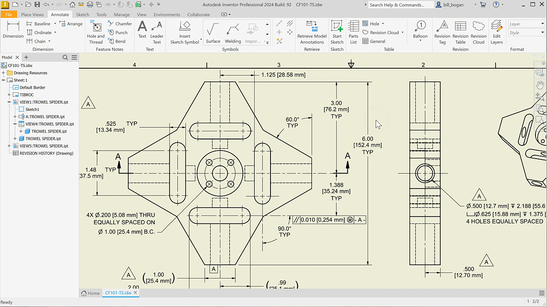Switch to the Place Views tab
The width and height of the screenshot is (547, 307).
point(32,14)
